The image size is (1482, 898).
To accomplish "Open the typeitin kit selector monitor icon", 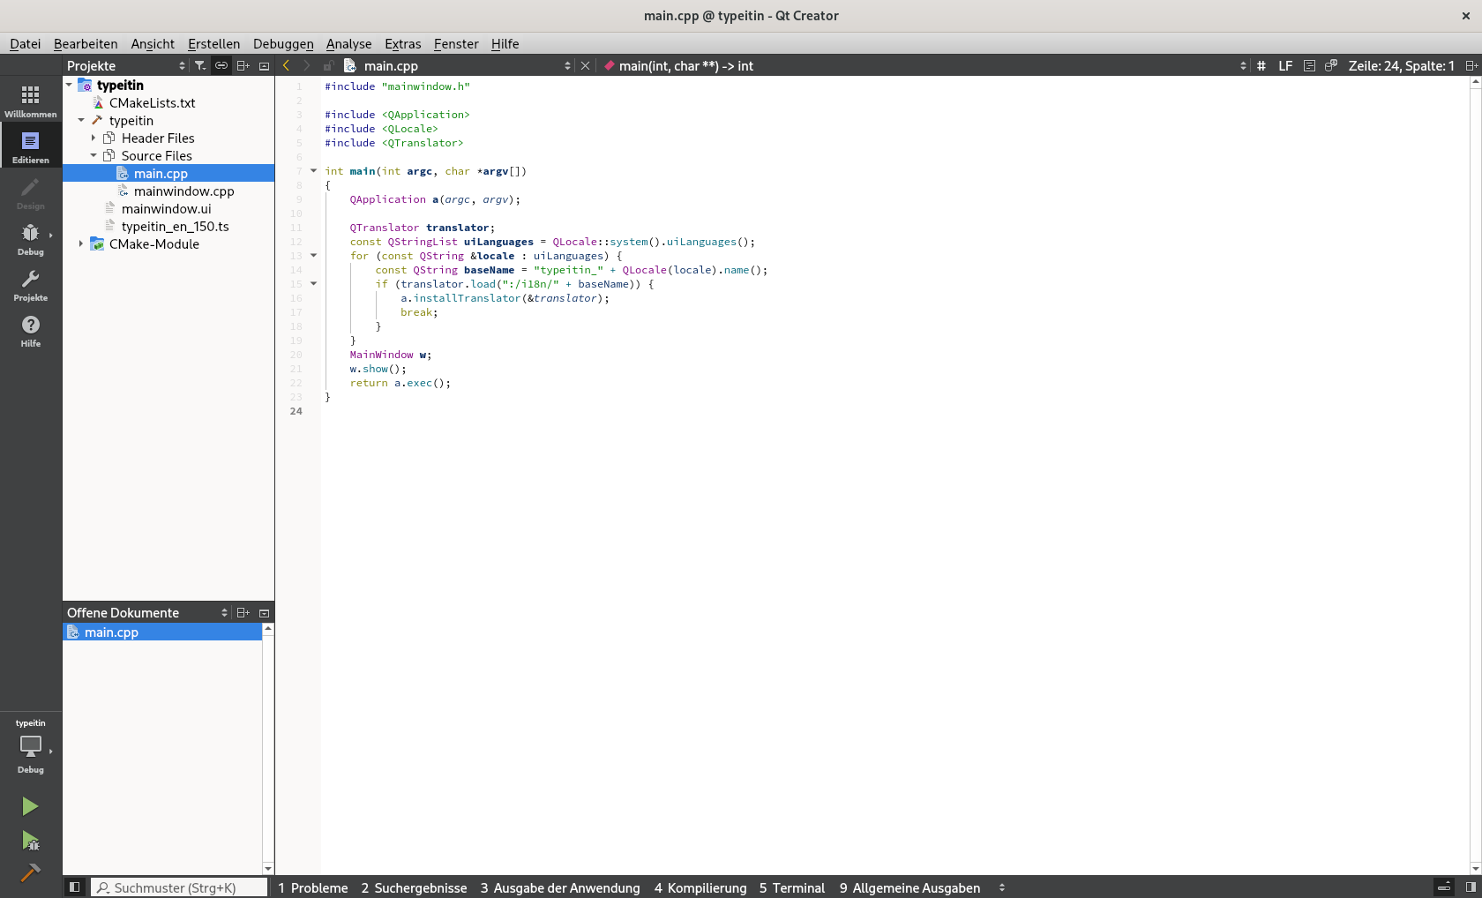I will (x=31, y=745).
